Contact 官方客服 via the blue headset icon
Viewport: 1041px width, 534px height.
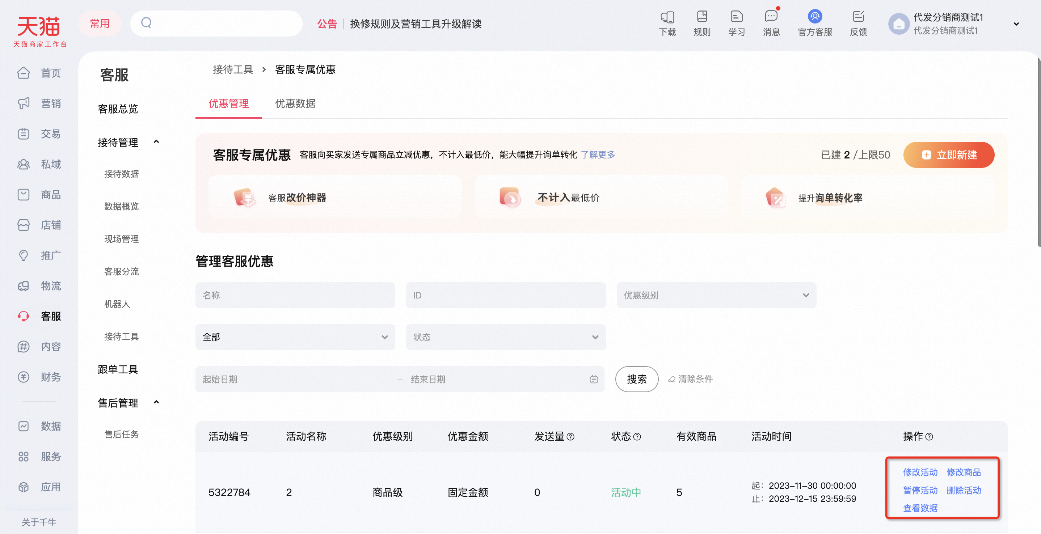(815, 16)
